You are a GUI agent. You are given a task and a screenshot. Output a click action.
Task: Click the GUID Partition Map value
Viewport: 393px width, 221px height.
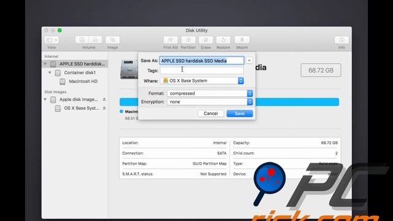209,163
